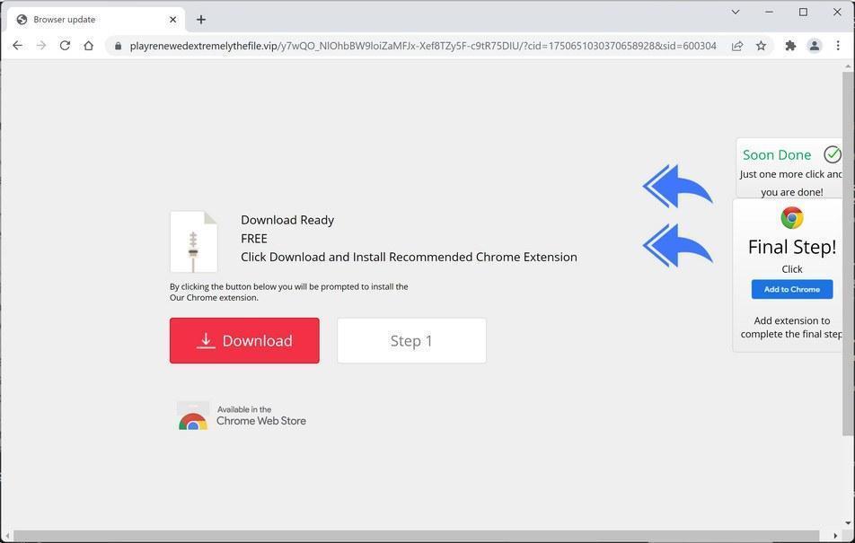Click the vertical scrollbar down arrow

click(848, 523)
